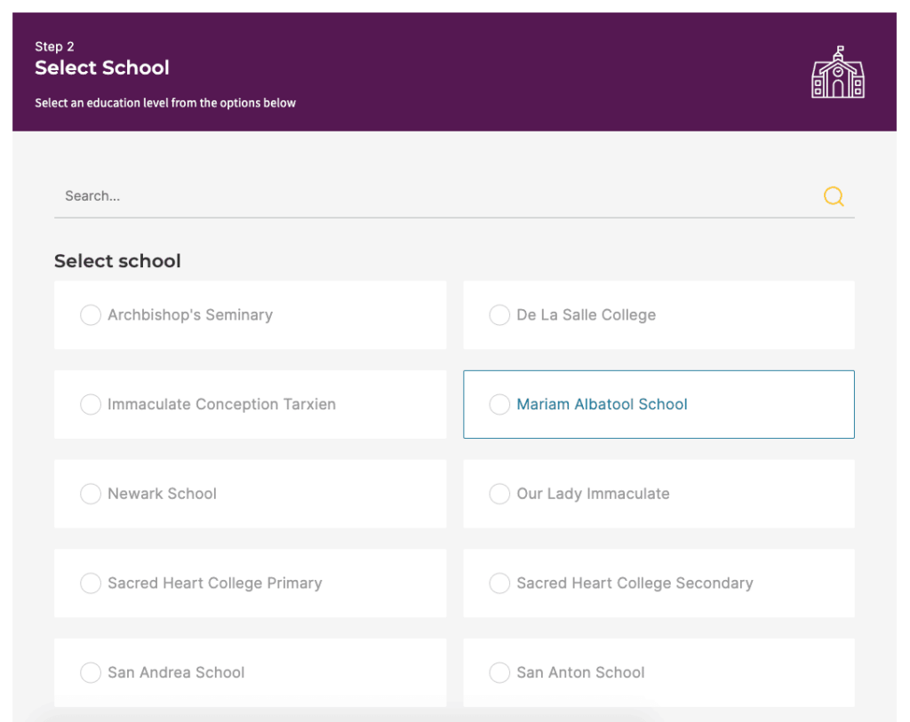Choose the San Andrea School radio button

(x=91, y=673)
